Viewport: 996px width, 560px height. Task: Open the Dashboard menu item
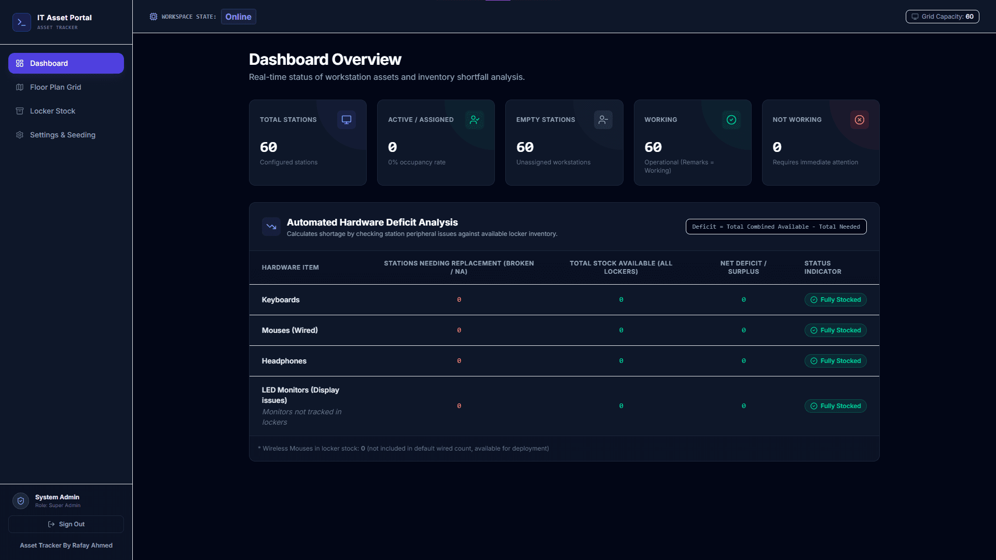(x=66, y=63)
